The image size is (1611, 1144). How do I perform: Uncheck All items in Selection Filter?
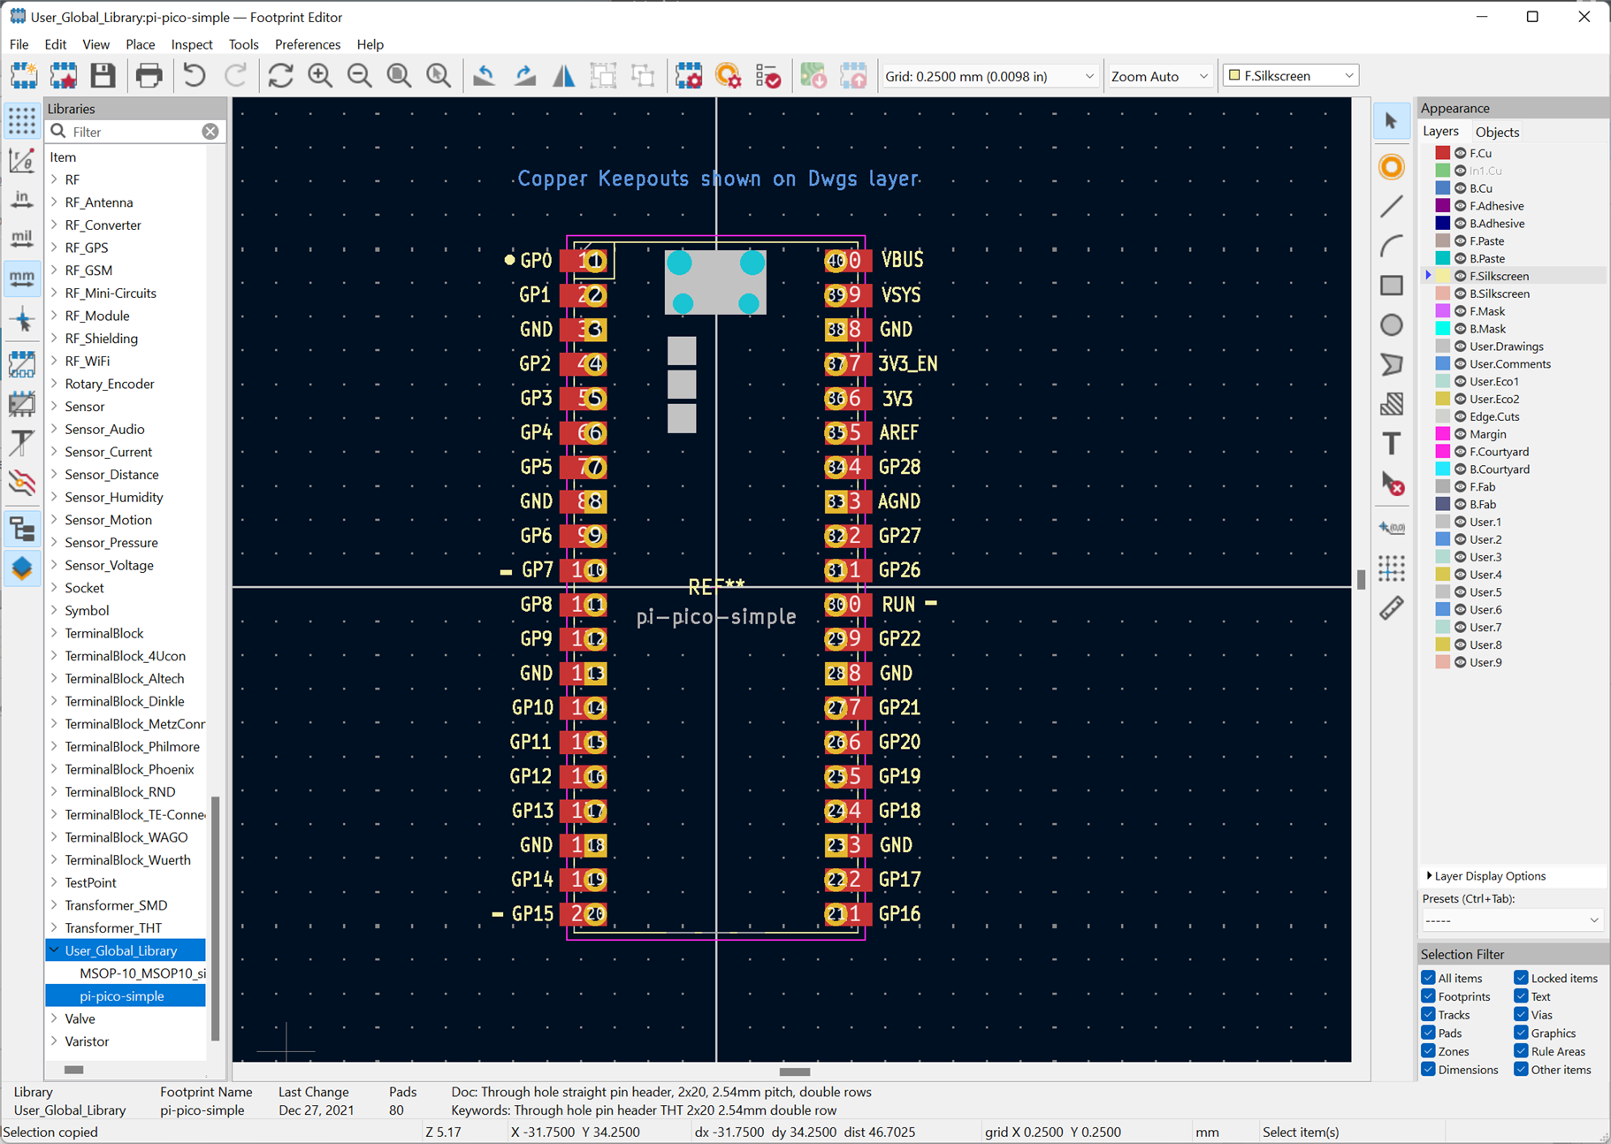click(1428, 978)
